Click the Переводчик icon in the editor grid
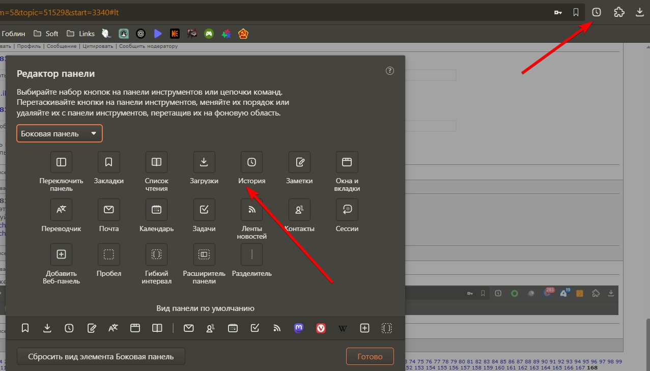Viewport: 650px width, 371px height. pyautogui.click(x=61, y=210)
